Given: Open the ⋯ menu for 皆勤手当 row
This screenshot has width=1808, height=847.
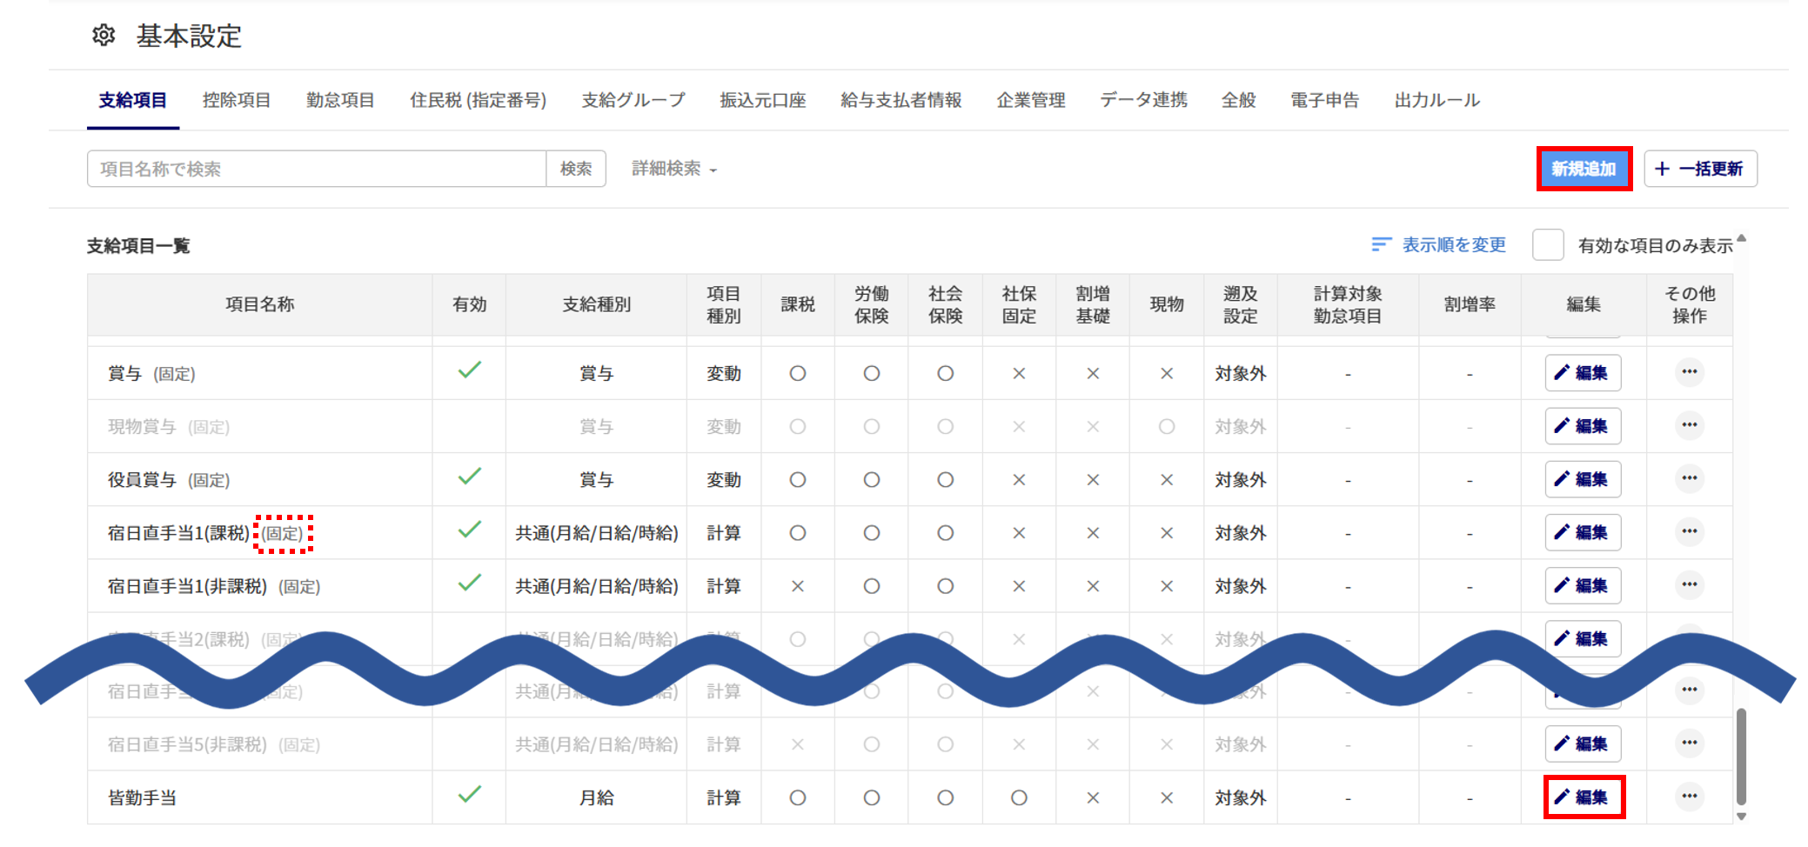Looking at the screenshot, I should coord(1689,797).
